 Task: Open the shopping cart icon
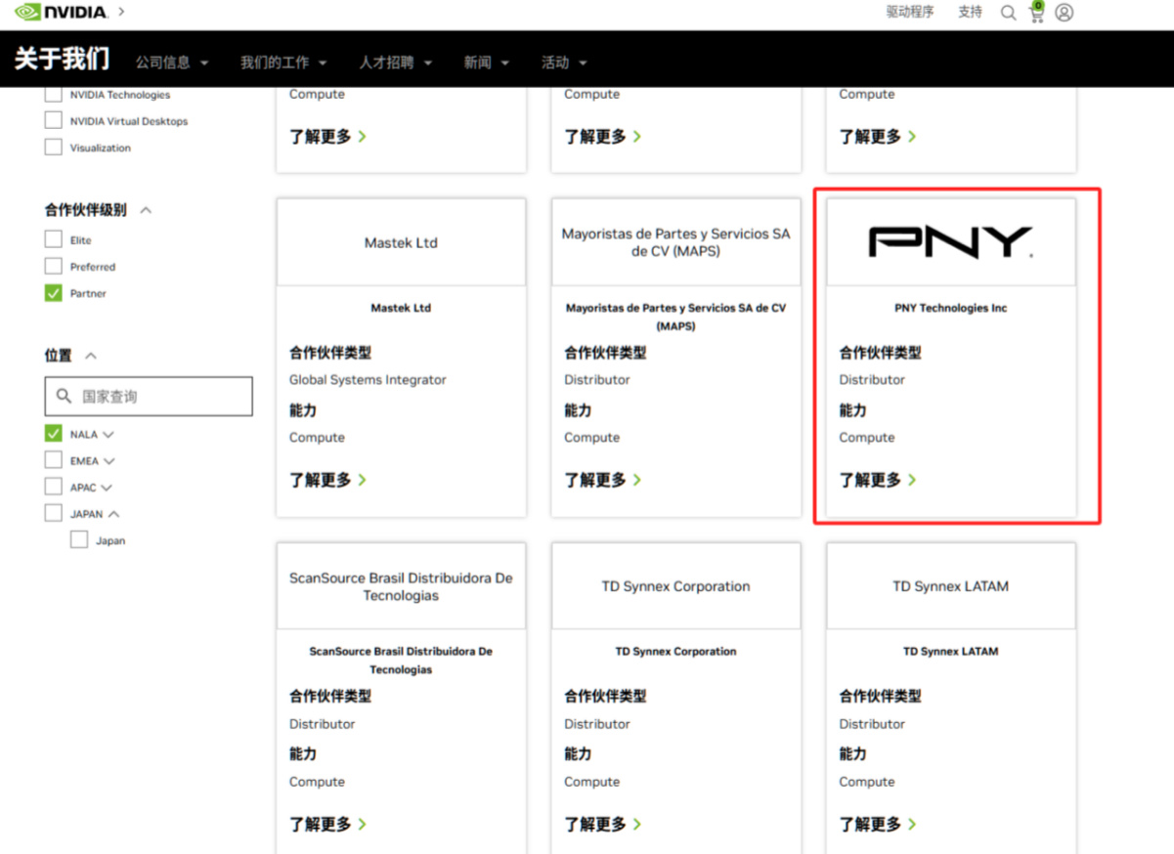(x=1036, y=13)
